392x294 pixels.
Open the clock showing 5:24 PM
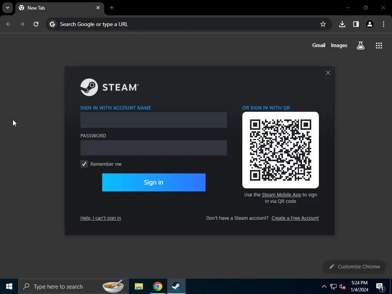pos(359,286)
